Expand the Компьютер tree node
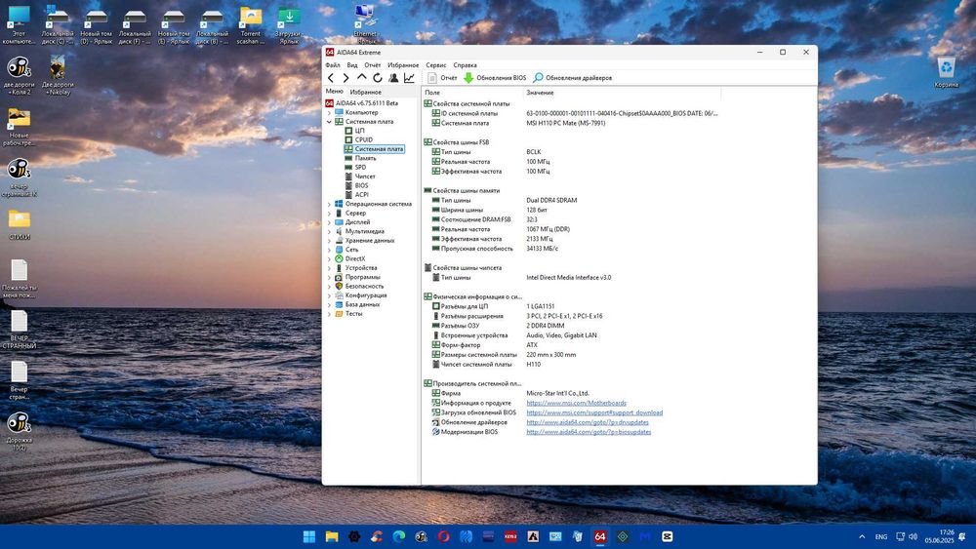The width and height of the screenshot is (976, 549). coord(329,112)
